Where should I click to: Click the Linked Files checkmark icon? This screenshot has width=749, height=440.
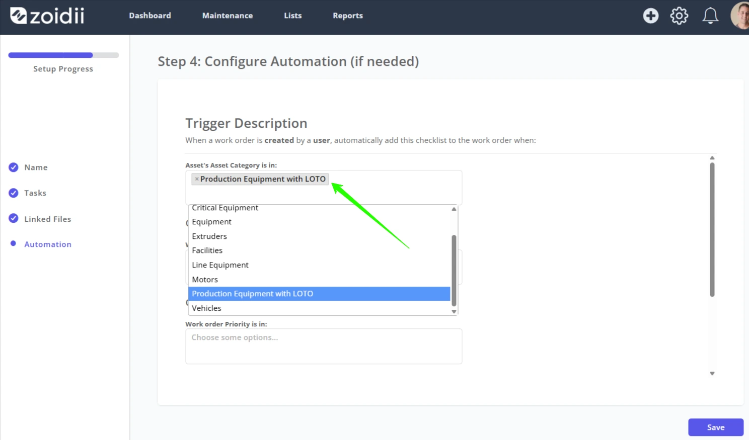coord(14,218)
